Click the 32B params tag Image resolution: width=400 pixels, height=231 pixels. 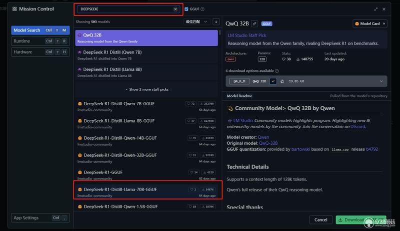(262, 59)
